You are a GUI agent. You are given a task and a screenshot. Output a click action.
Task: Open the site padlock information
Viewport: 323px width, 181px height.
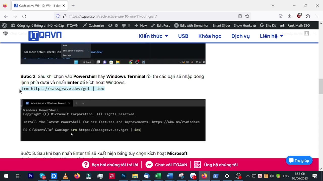(65, 16)
